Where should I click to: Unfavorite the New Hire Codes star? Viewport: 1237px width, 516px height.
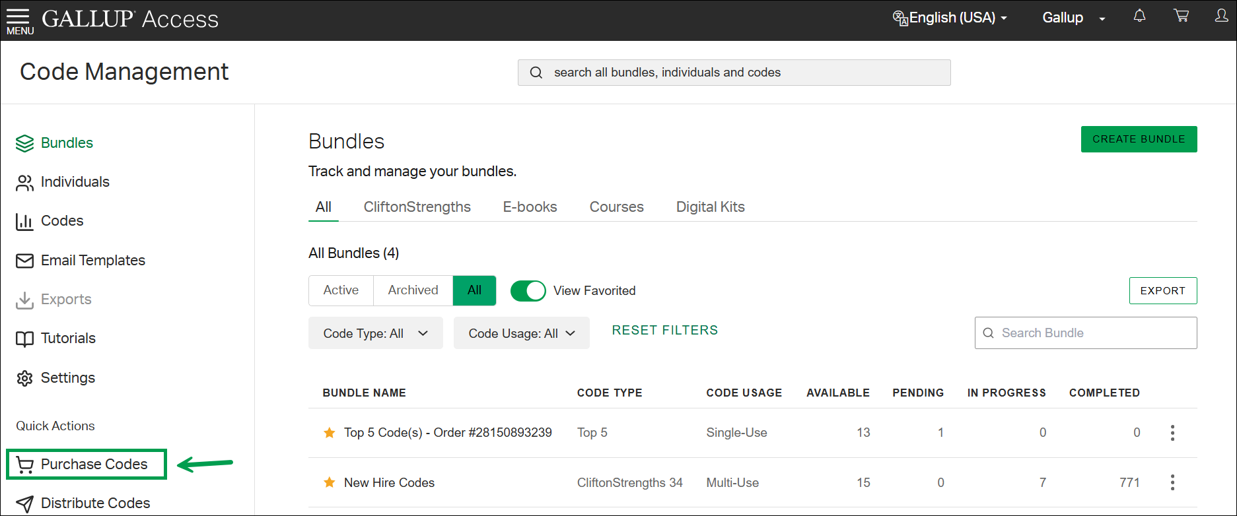click(329, 482)
